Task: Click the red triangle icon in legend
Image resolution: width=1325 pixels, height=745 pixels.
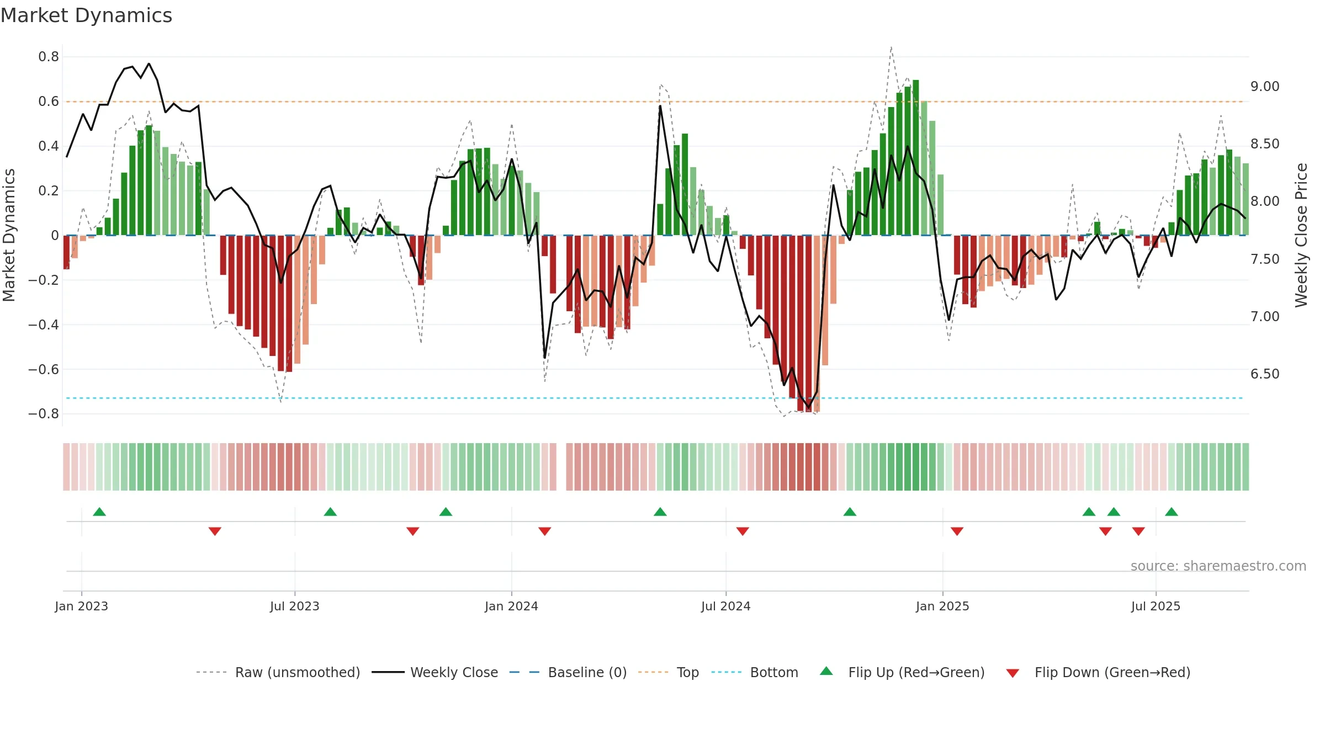Action: (1013, 673)
